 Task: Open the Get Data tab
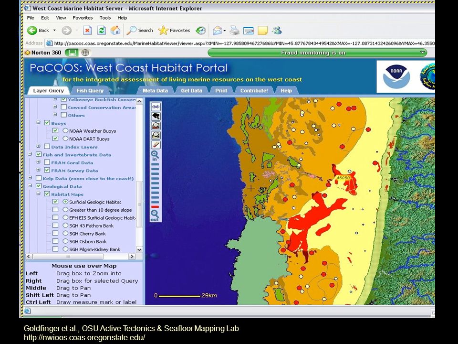click(x=191, y=91)
